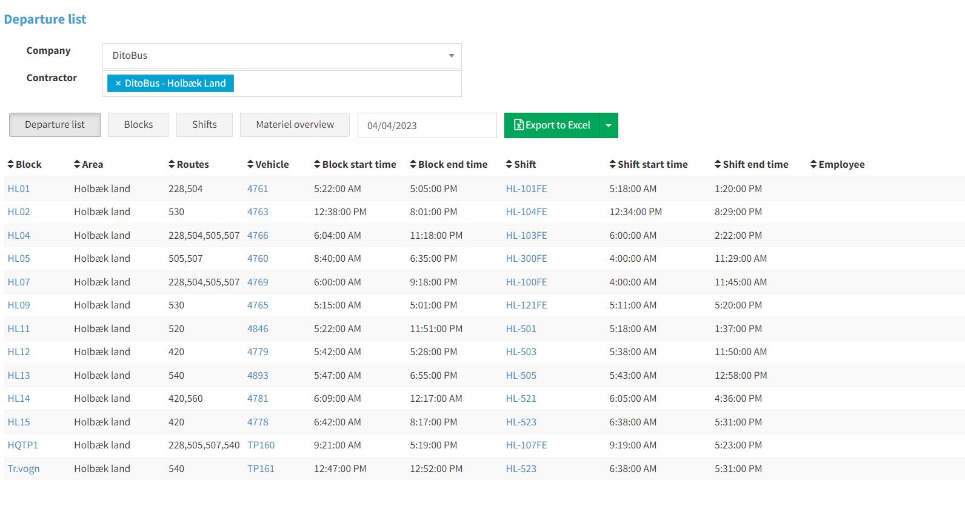
Task: Open block HL13 link
Action: click(19, 376)
